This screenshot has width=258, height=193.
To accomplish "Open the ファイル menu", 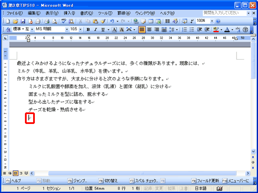I will pos(15,13).
